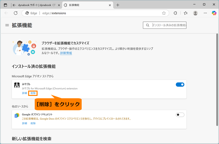Focus the edge://extensions address bar
This screenshot has width=219, height=144.
95,13
